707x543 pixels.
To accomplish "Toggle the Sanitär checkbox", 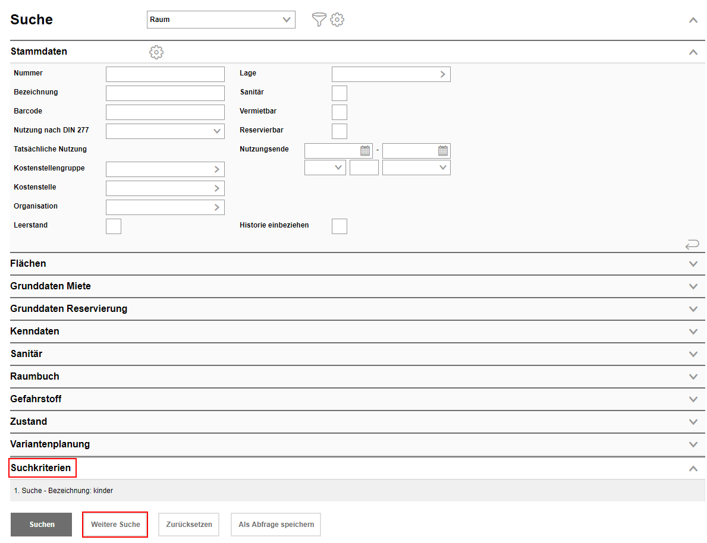I will [x=340, y=93].
